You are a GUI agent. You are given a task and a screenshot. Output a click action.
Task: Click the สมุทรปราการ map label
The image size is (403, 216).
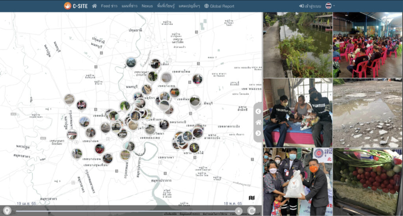click(161, 181)
